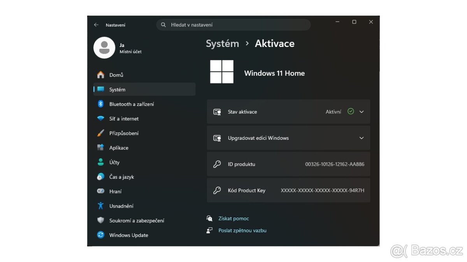Viewport: 467px width, 262px height.
Task: Click the Stav aktivace certificate icon
Action: pos(217,112)
